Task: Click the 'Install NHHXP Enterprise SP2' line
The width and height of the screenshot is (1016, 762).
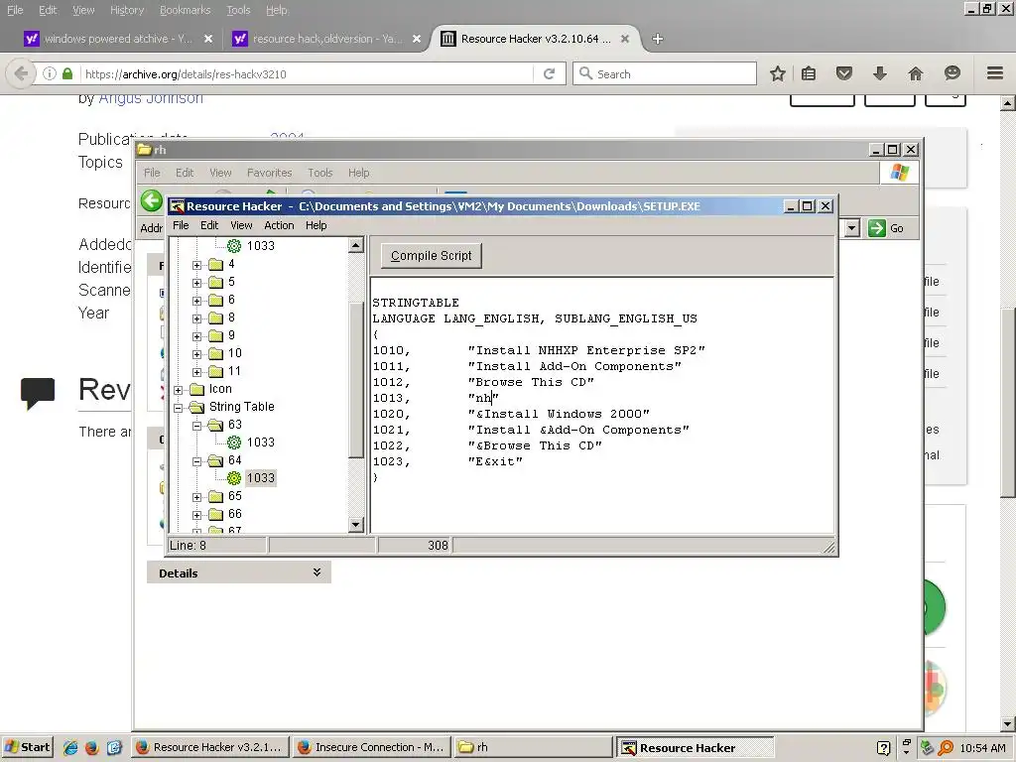Action: coord(539,350)
